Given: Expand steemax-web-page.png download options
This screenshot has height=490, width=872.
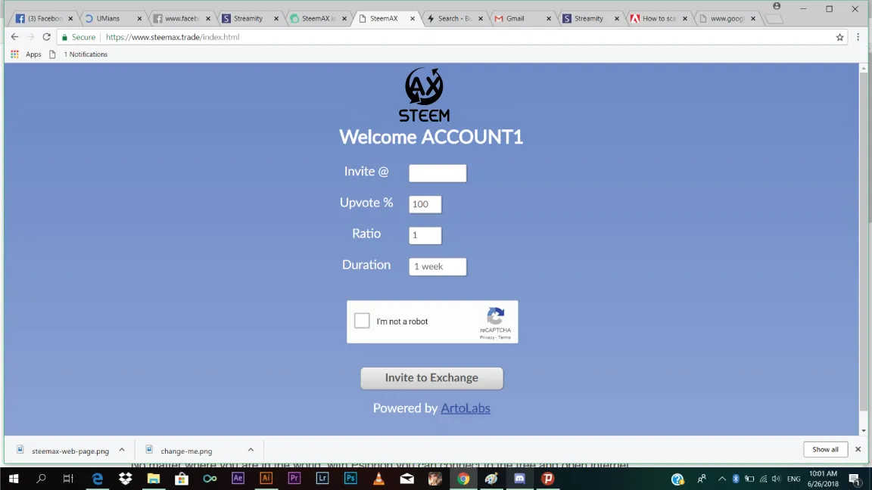Looking at the screenshot, I should pyautogui.click(x=122, y=450).
